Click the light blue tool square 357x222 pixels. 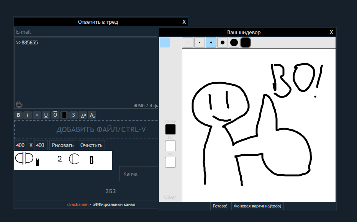pos(165,42)
